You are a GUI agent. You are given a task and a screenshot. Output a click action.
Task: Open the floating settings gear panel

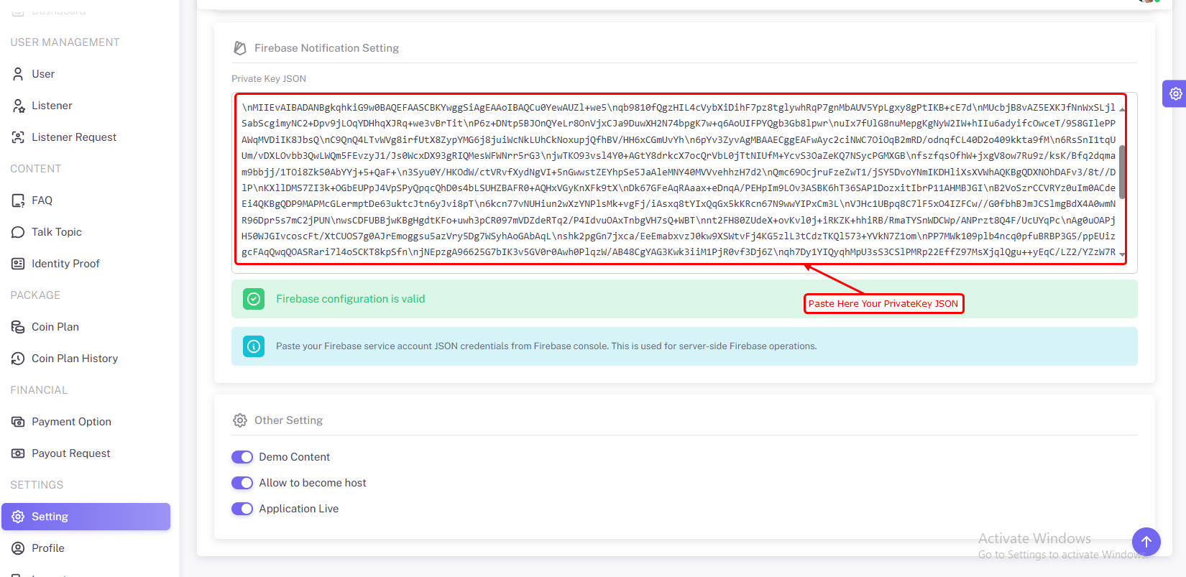[x=1174, y=93]
